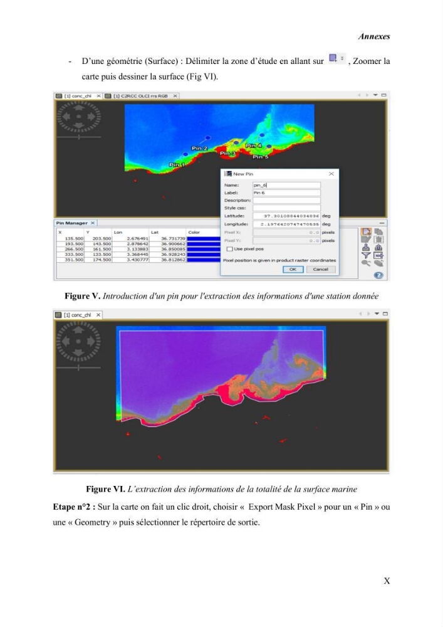Click the Longitude value field
Viewport: 443px width, 627px height.
coord(286,224)
